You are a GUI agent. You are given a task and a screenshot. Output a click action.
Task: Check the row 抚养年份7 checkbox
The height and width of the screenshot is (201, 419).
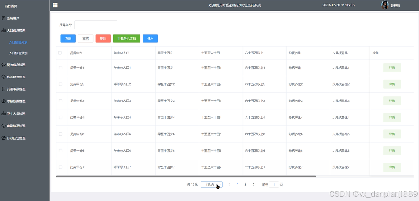coord(61,167)
